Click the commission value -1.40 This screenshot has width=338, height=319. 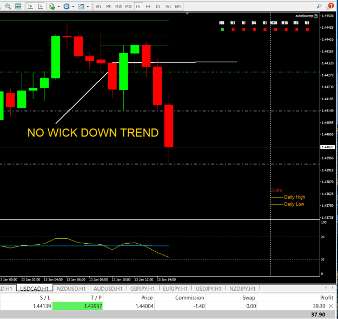(199, 306)
